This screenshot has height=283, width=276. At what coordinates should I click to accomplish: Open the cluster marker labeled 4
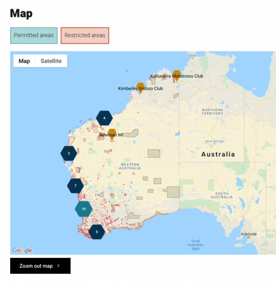104,118
